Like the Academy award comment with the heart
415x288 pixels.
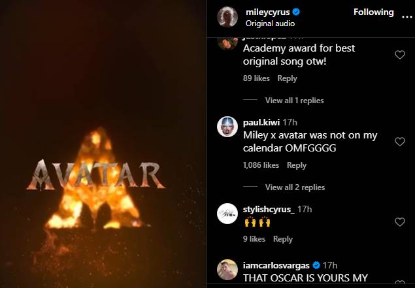point(400,55)
